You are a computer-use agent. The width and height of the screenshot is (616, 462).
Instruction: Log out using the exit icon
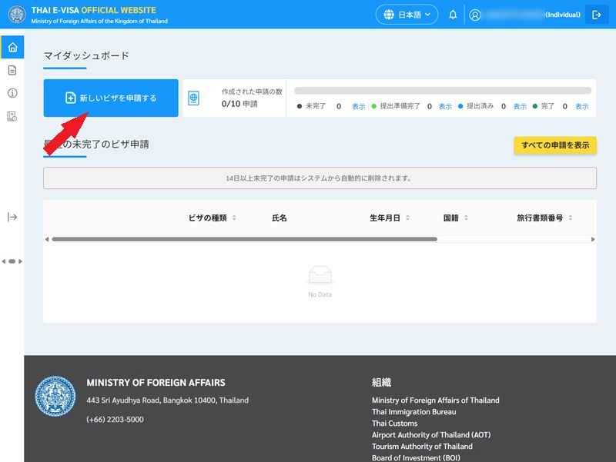[x=596, y=15]
